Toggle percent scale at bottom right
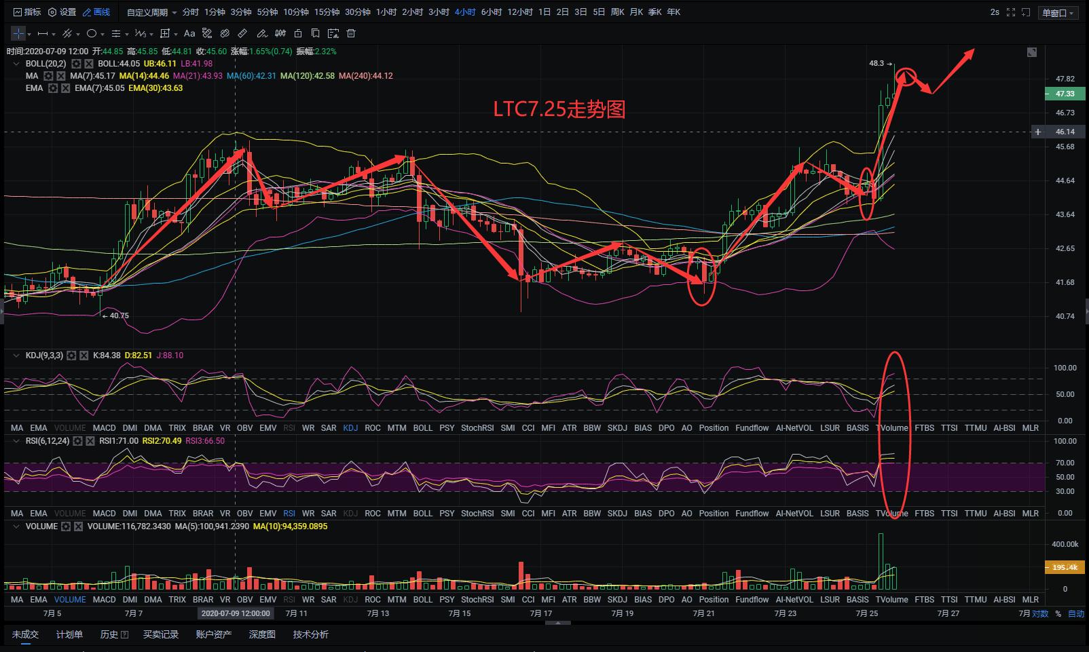This screenshot has height=652, width=1089. [x=1058, y=613]
